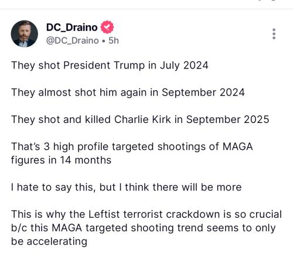This screenshot has height=260, width=293.
Task: Click the "figures in 14 months" line
Action: coord(61,160)
